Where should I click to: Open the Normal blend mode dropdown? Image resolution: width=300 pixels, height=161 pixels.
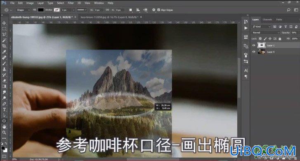click(266, 33)
